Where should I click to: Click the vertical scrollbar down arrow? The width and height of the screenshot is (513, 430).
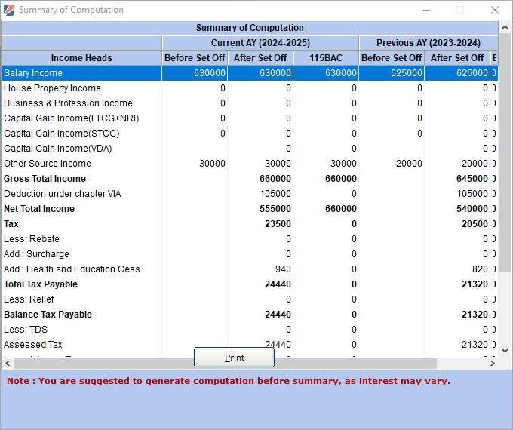(x=505, y=351)
